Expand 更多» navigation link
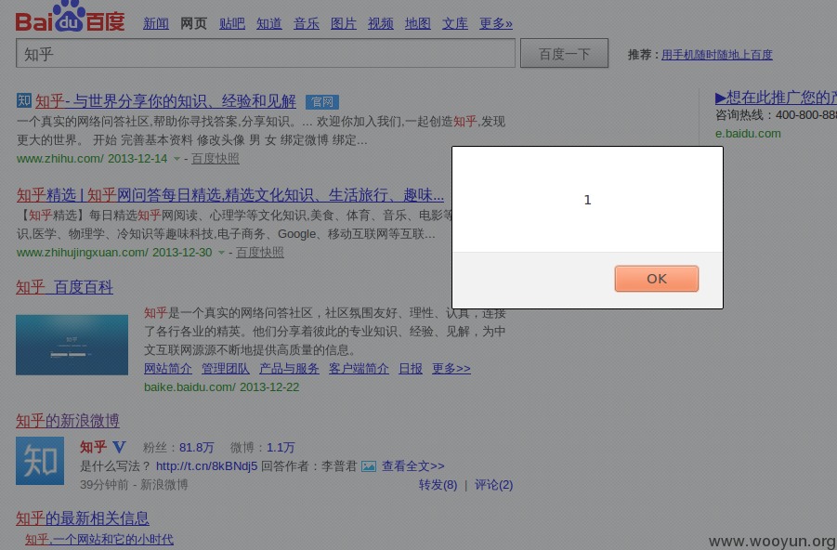The height and width of the screenshot is (550, 837). point(496,23)
